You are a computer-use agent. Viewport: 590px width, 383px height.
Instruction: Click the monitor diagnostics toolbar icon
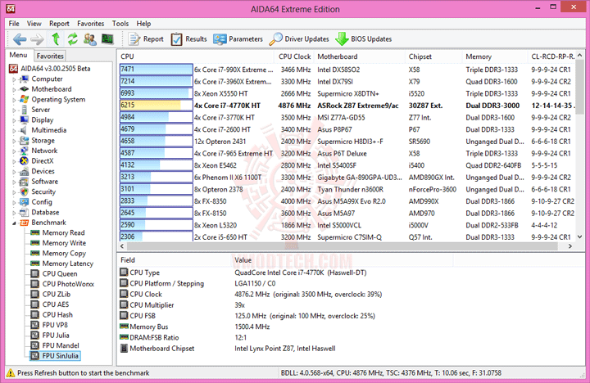(x=107, y=39)
